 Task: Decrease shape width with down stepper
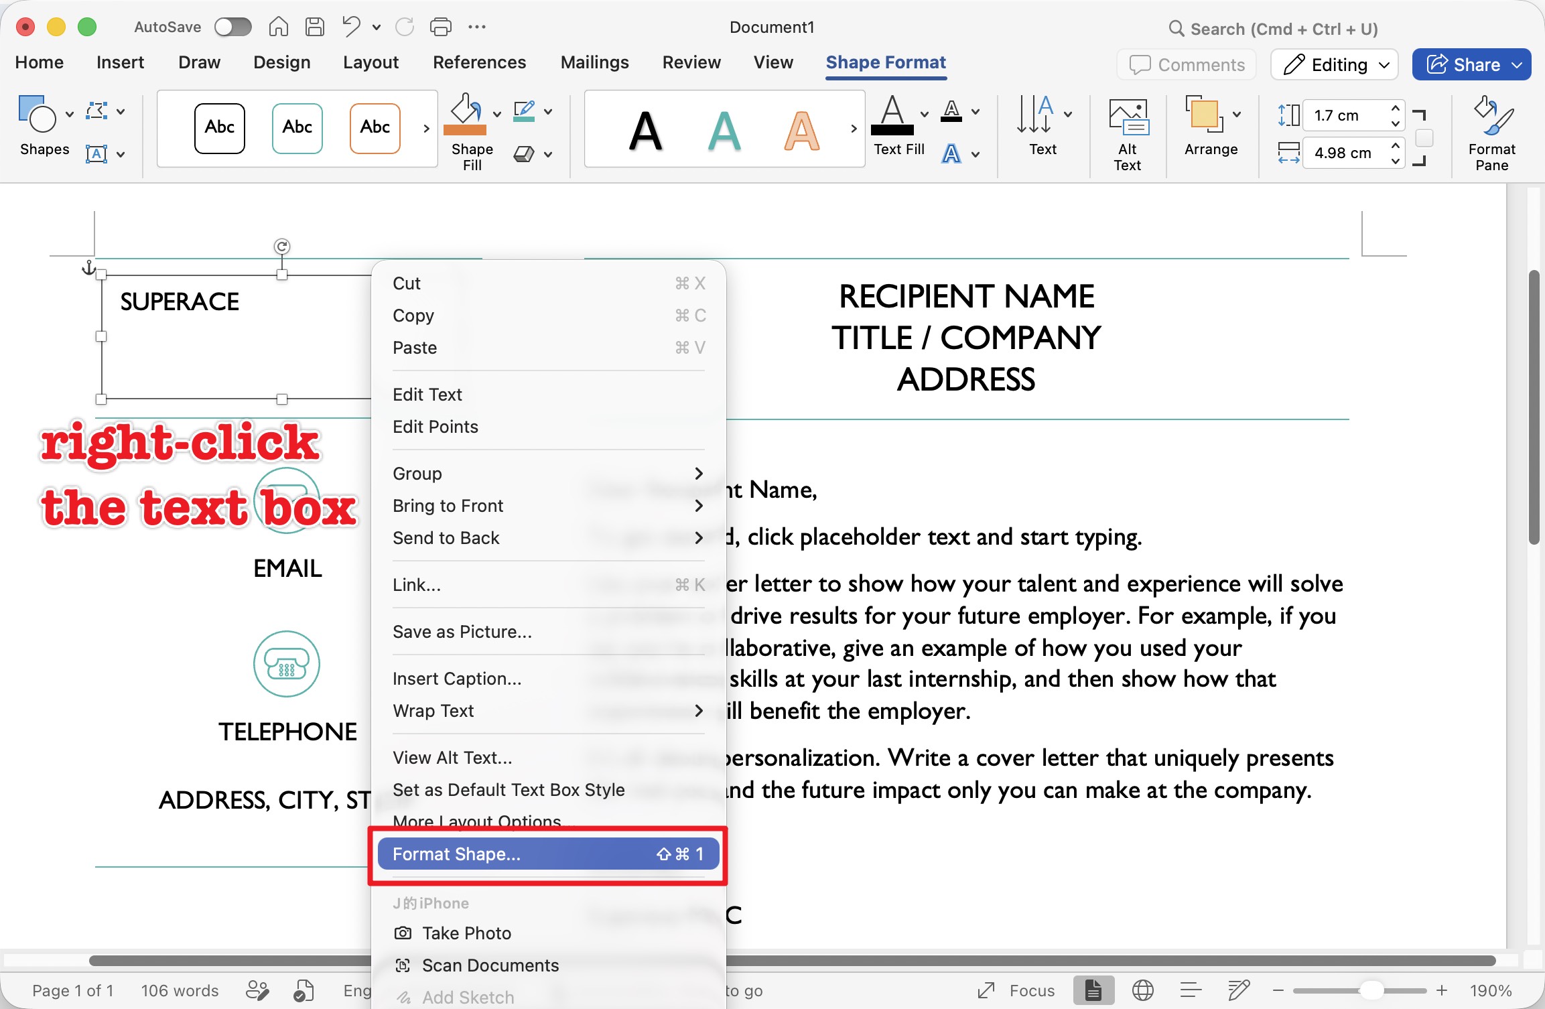1395,161
